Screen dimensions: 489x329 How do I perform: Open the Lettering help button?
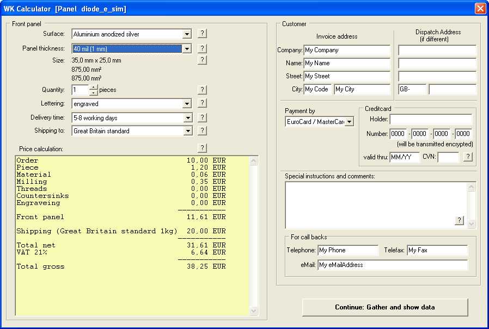pyautogui.click(x=202, y=103)
